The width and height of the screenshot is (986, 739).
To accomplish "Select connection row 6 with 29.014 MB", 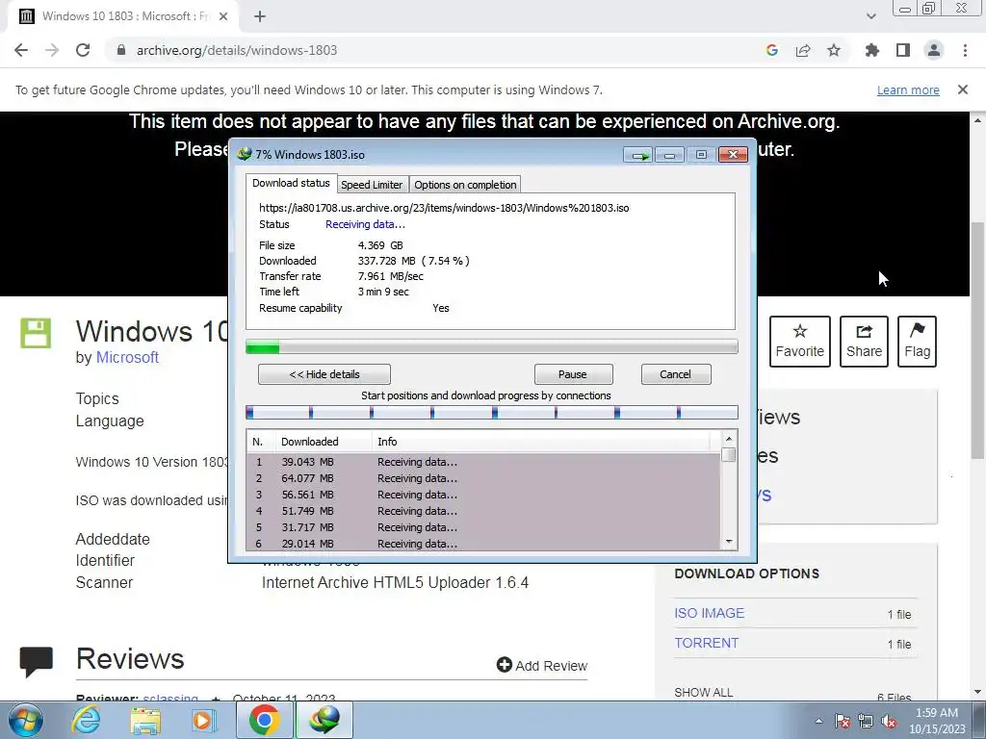I will point(483,544).
